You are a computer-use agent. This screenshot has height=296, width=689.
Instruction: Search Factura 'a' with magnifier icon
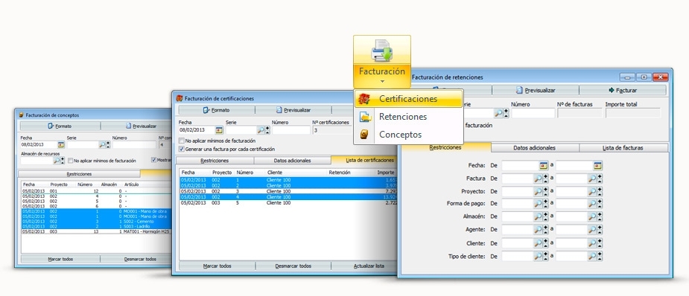592,178
